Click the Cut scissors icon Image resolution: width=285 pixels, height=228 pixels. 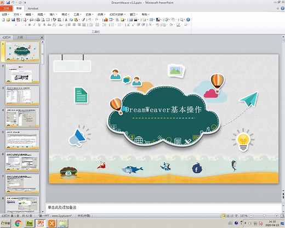pyautogui.click(x=66, y=20)
